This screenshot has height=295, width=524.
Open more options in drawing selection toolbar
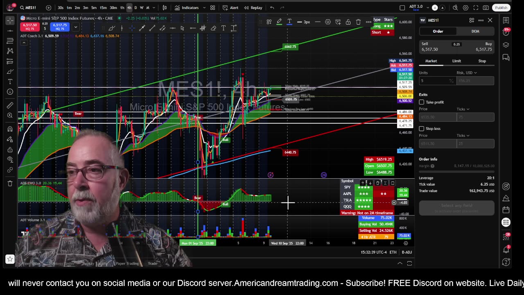[x=368, y=22]
